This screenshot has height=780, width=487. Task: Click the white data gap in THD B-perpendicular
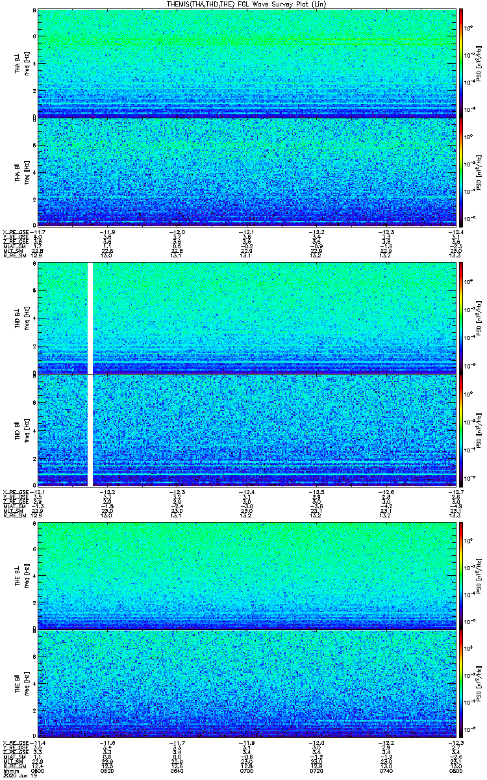(x=90, y=318)
